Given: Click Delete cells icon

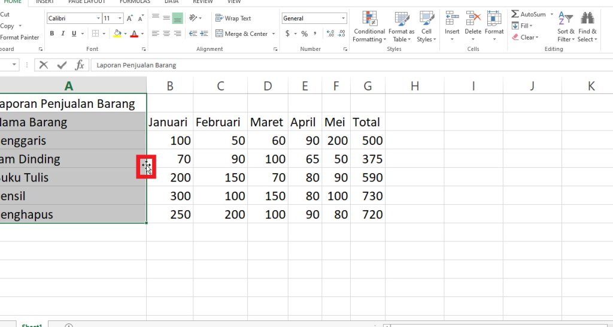Looking at the screenshot, I should click(x=473, y=18).
